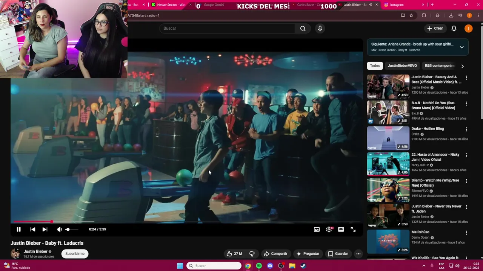Select the JustinBieberVEVO filter chip
This screenshot has width=483, height=271.
coord(402,65)
